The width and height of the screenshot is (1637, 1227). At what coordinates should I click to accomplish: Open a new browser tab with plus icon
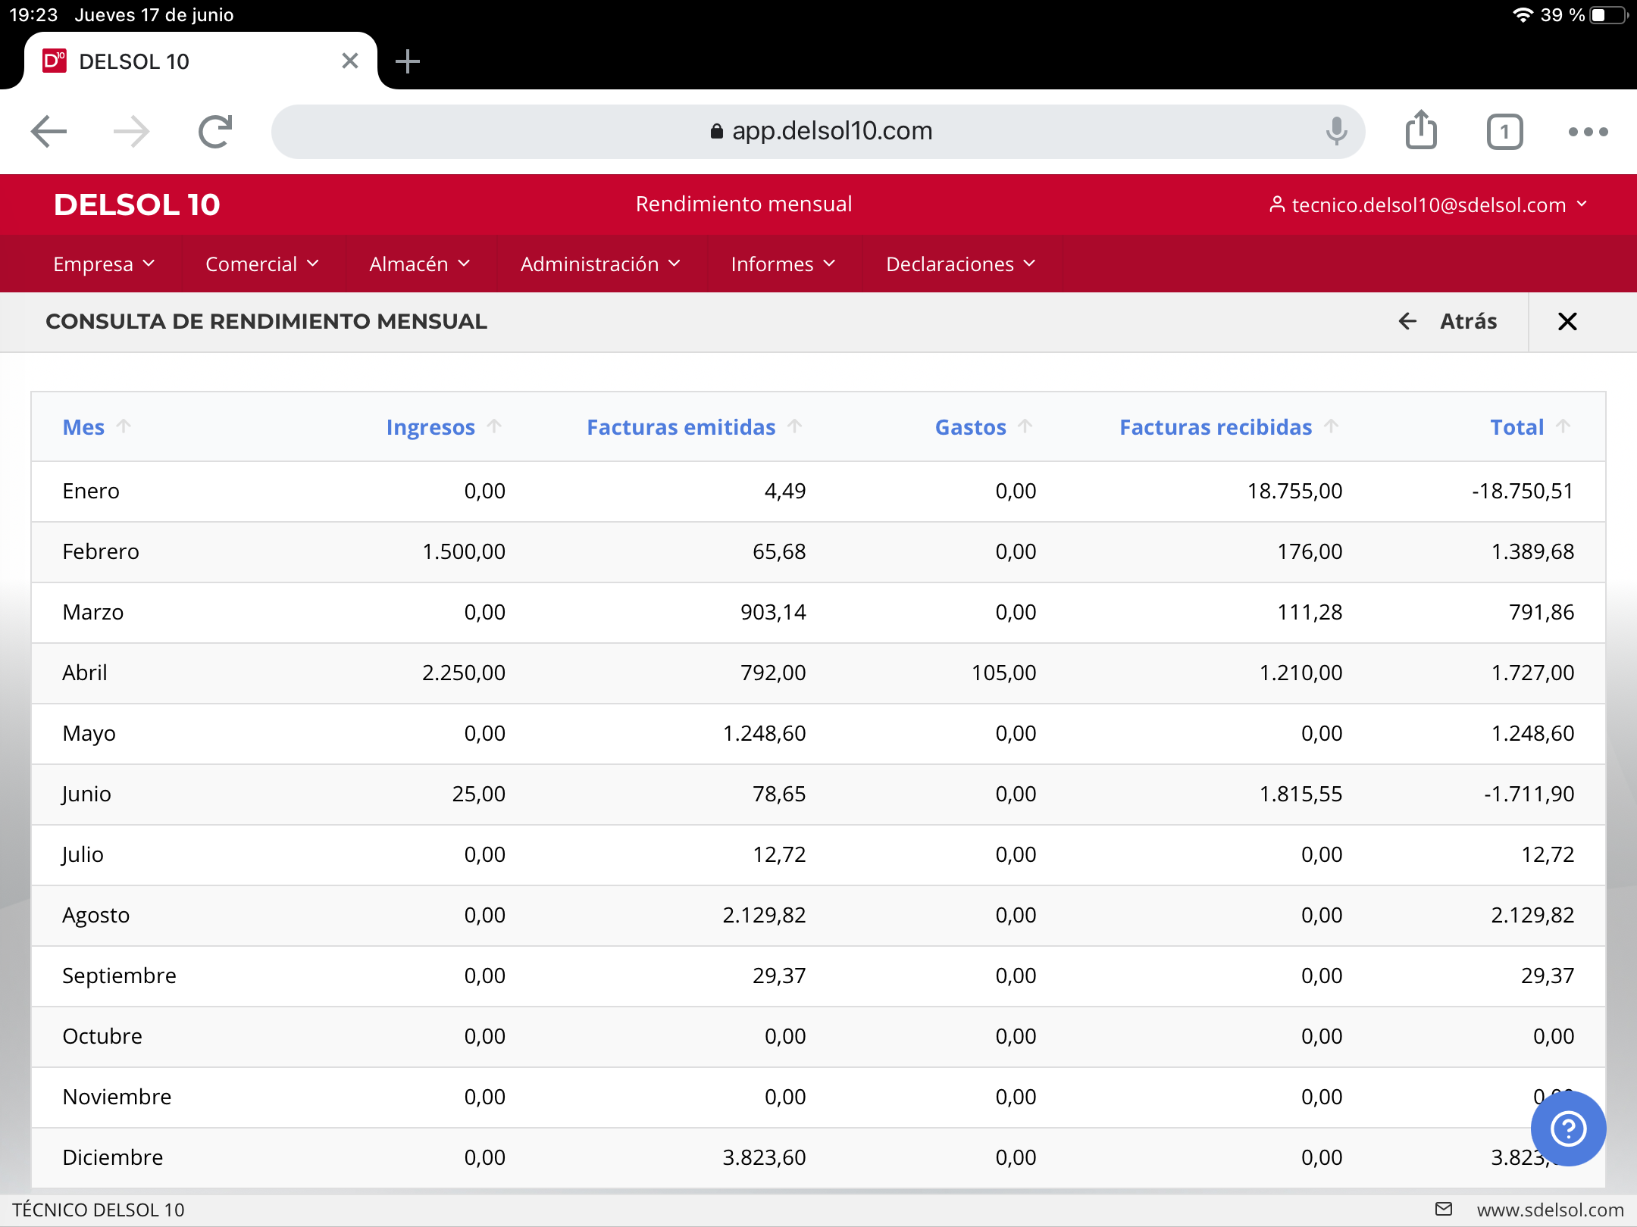coord(408,61)
